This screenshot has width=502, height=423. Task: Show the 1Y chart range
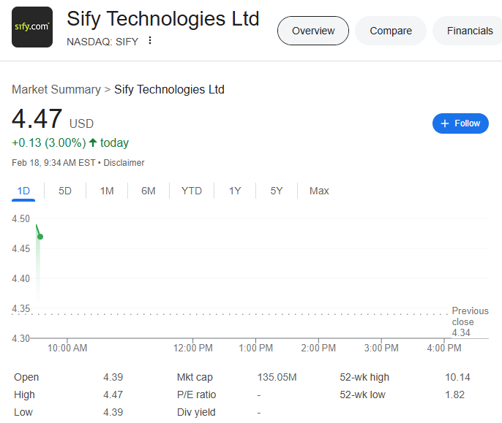(235, 191)
